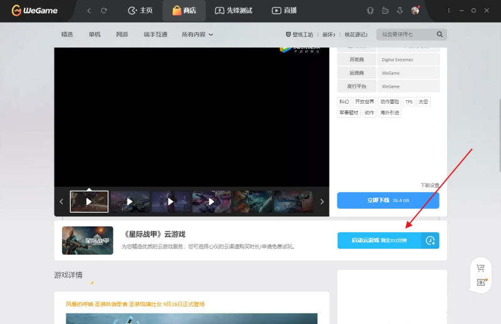
Task: Click the 游戏详情 section heading
Action: pos(68,275)
